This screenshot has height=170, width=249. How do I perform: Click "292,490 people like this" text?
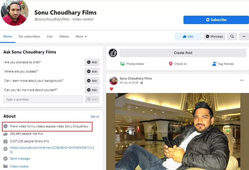[x=26, y=134]
